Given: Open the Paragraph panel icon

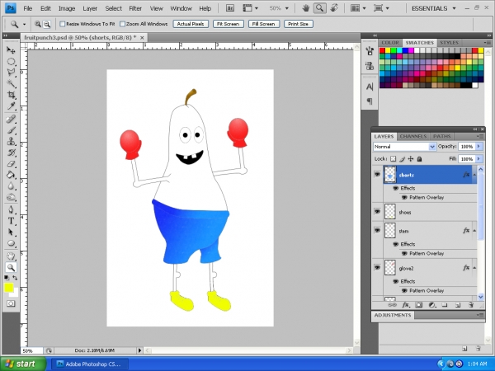Looking at the screenshot, I should click(370, 101).
